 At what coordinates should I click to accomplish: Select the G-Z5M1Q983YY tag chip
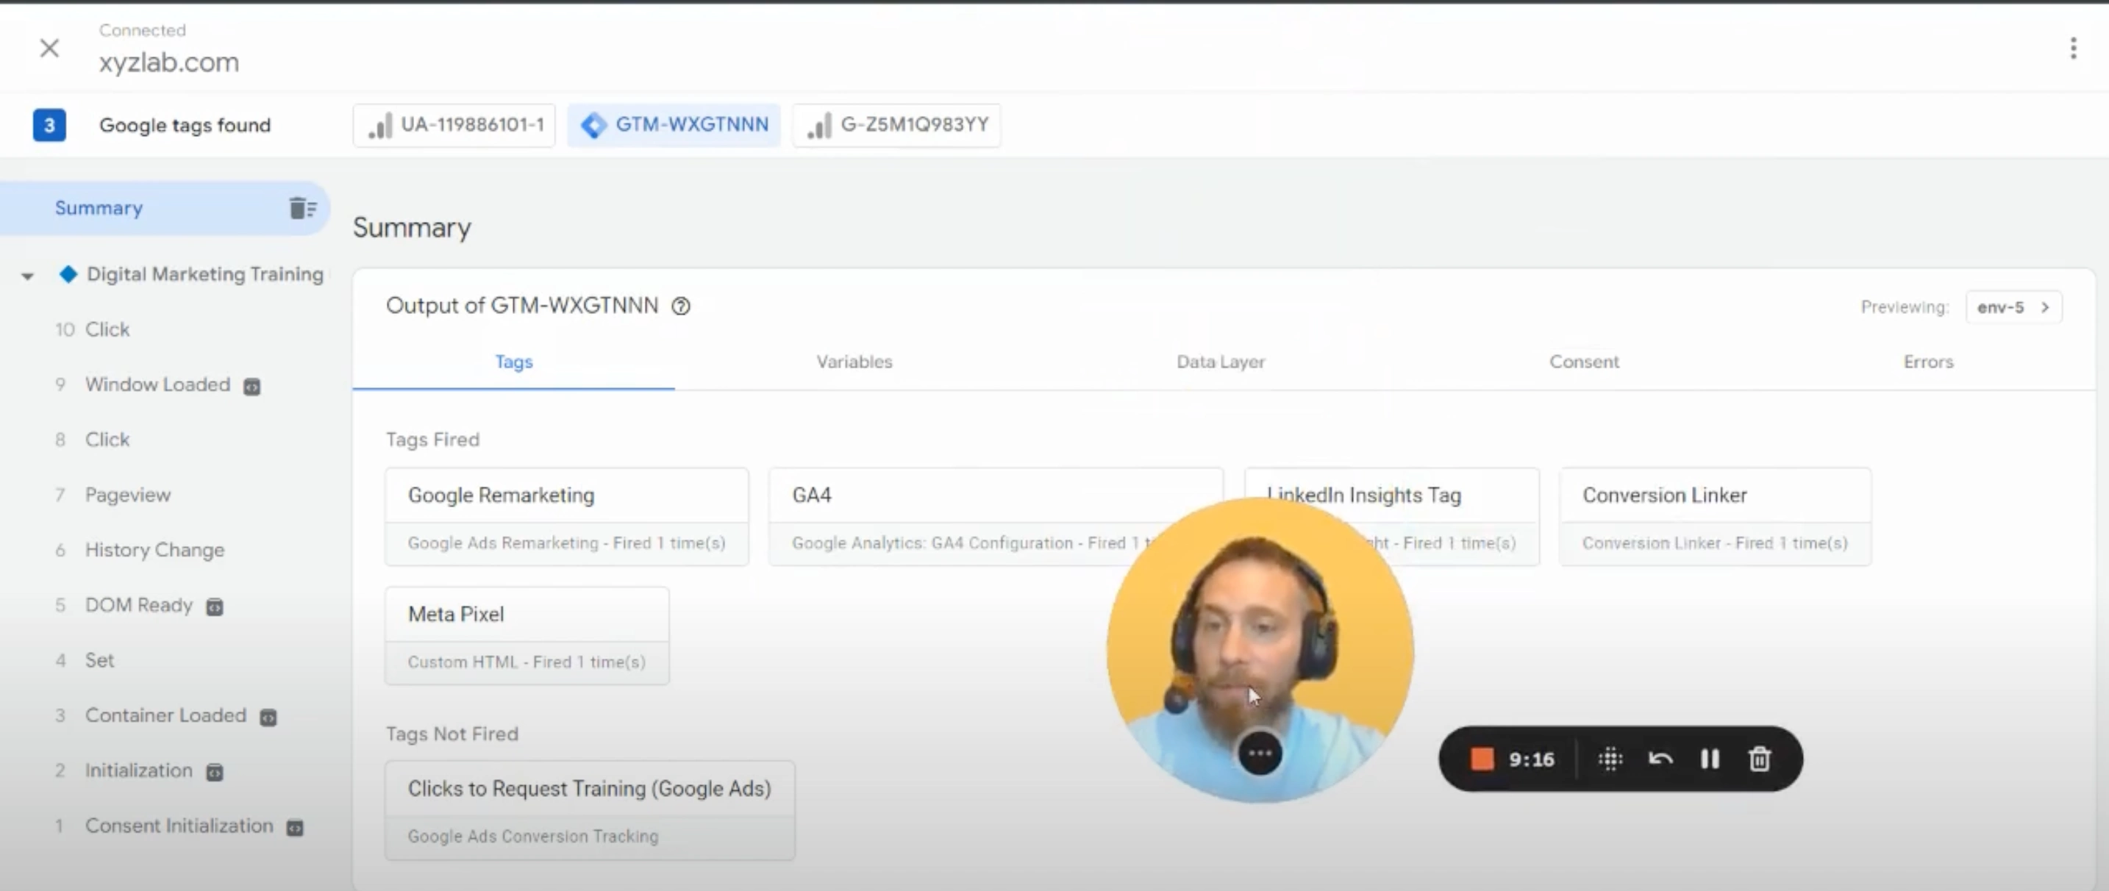[x=896, y=125]
